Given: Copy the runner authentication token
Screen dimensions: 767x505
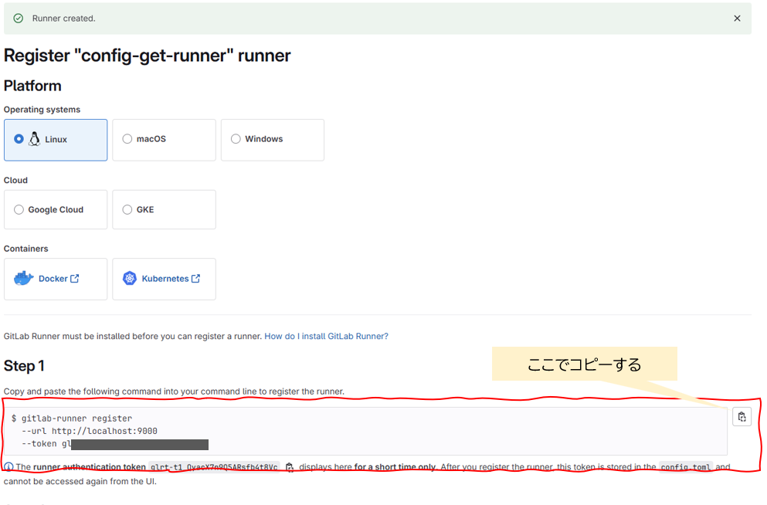Looking at the screenshot, I should click(x=290, y=467).
